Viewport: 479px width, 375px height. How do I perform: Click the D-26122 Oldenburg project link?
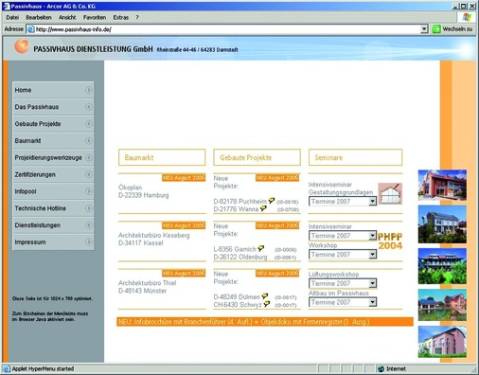click(x=240, y=257)
